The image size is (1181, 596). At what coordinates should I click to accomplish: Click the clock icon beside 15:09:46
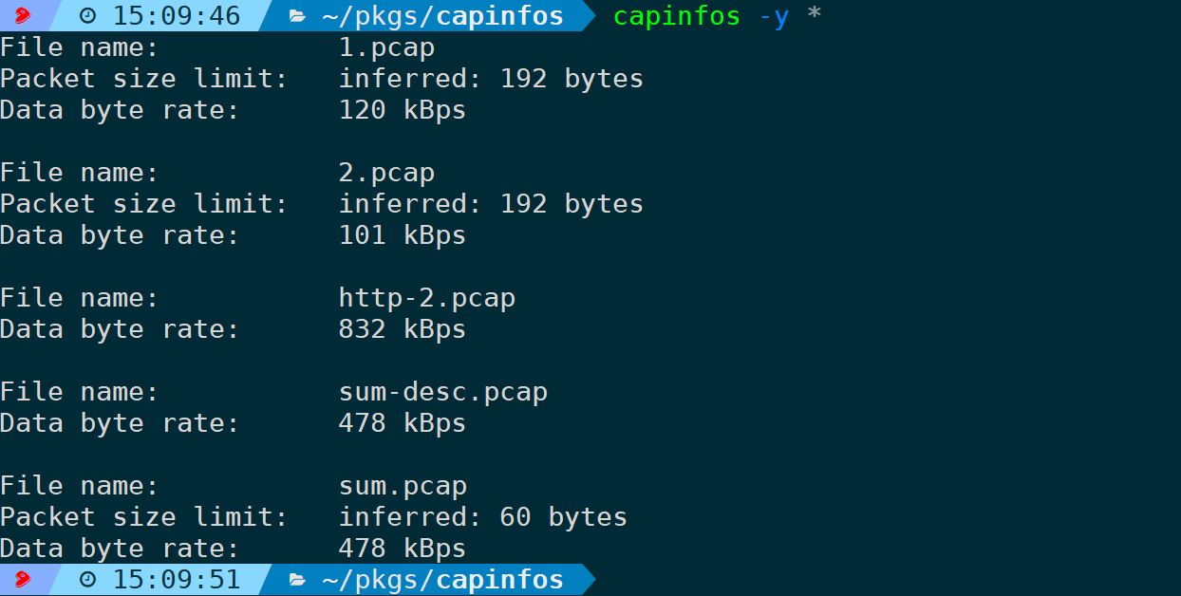click(x=87, y=15)
